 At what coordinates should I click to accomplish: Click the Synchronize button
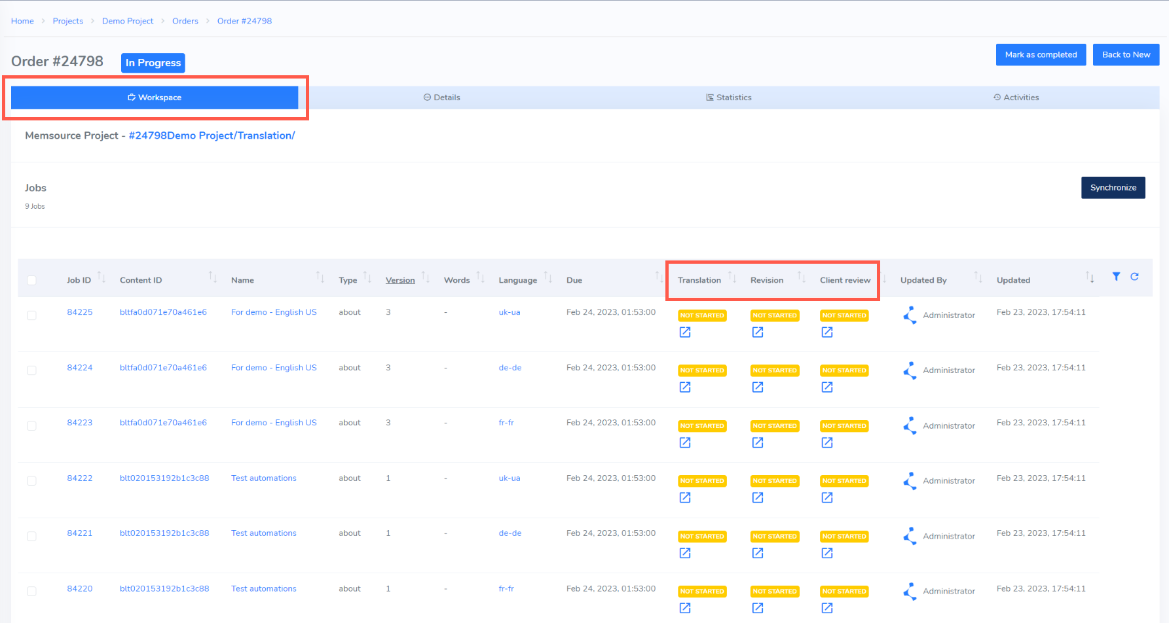pyautogui.click(x=1113, y=188)
